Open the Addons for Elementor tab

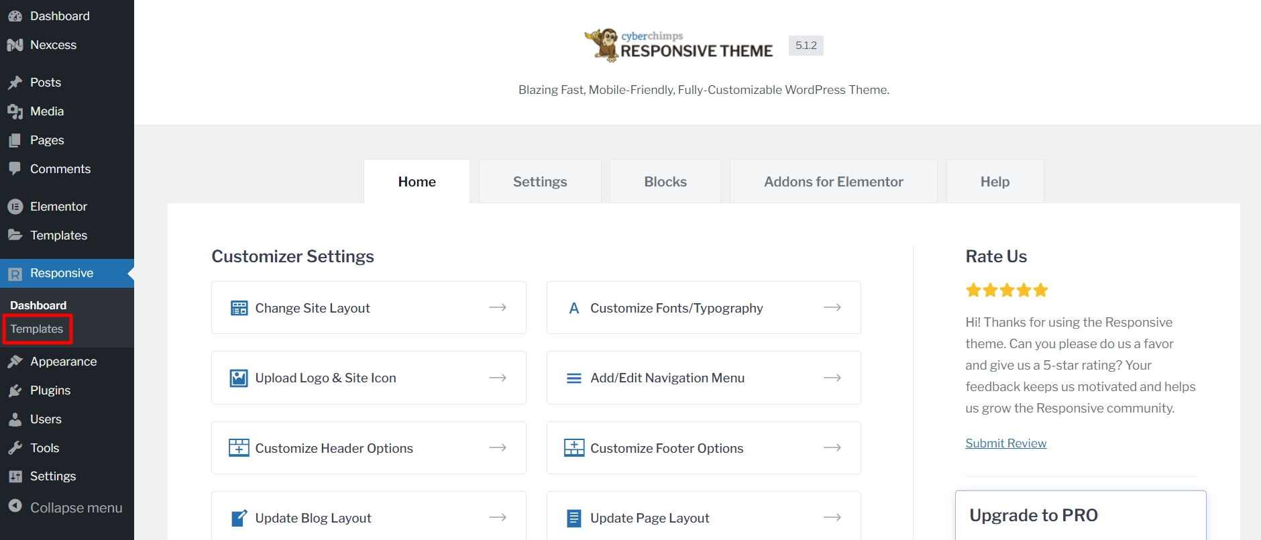point(834,181)
